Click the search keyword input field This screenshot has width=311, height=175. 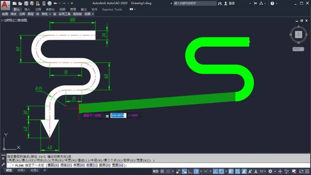195,3
